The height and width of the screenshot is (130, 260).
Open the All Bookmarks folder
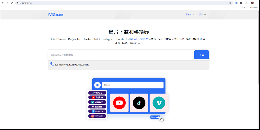click(x=251, y=7)
